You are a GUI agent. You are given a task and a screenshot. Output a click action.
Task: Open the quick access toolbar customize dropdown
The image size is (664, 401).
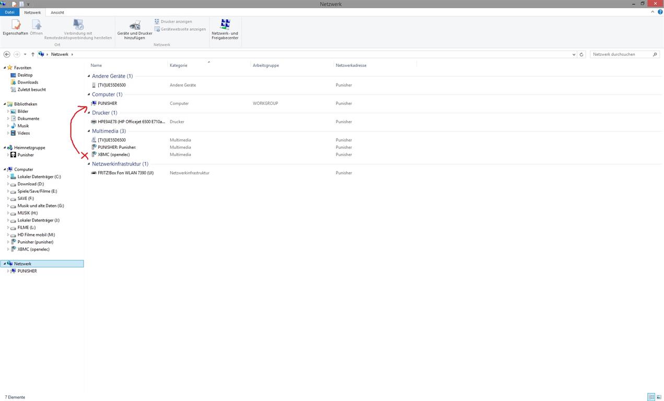point(28,4)
